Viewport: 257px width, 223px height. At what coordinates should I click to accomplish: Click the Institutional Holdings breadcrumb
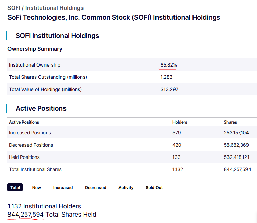[x=54, y=8]
